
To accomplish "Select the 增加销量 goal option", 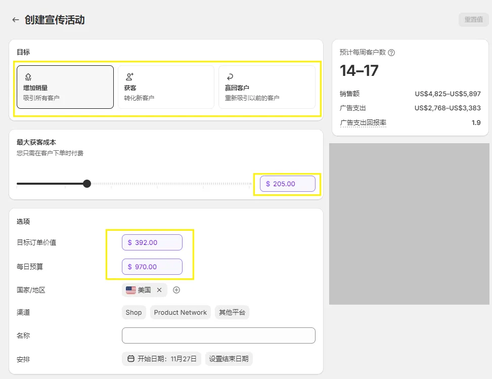I will point(65,87).
